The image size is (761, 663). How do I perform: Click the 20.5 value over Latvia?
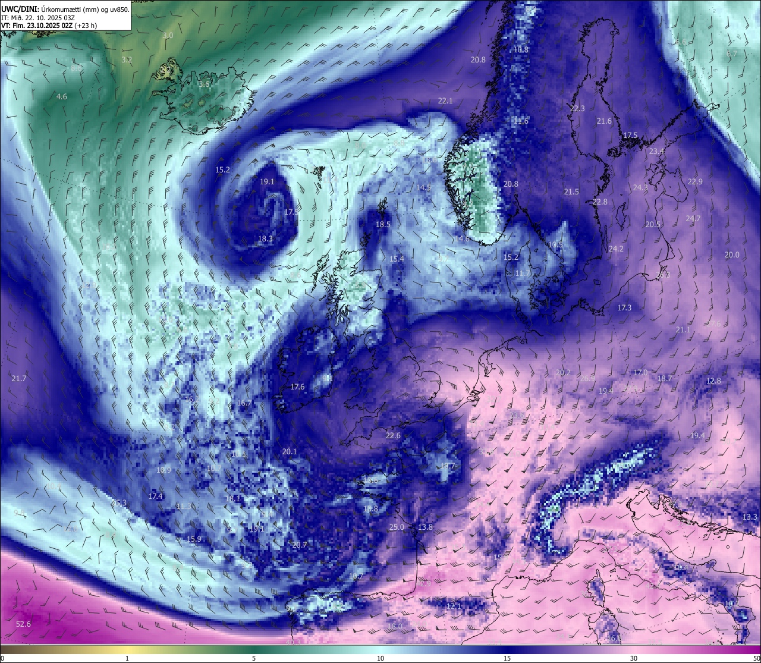[653, 225]
